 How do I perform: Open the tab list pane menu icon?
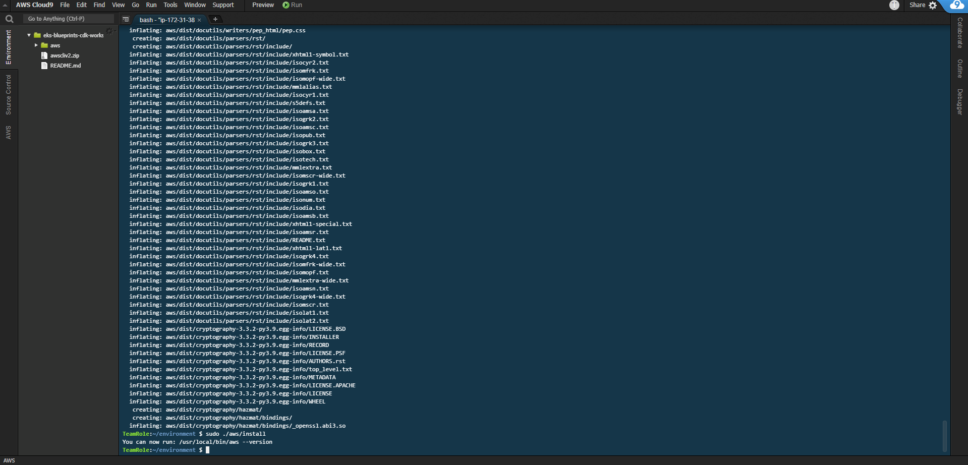pos(126,20)
